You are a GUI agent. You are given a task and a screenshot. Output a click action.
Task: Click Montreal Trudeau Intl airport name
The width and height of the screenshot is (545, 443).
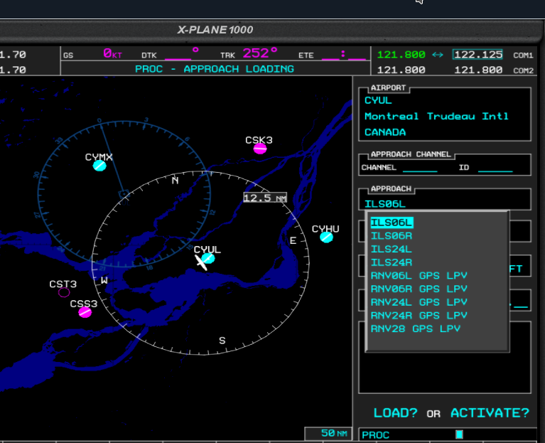coord(436,116)
